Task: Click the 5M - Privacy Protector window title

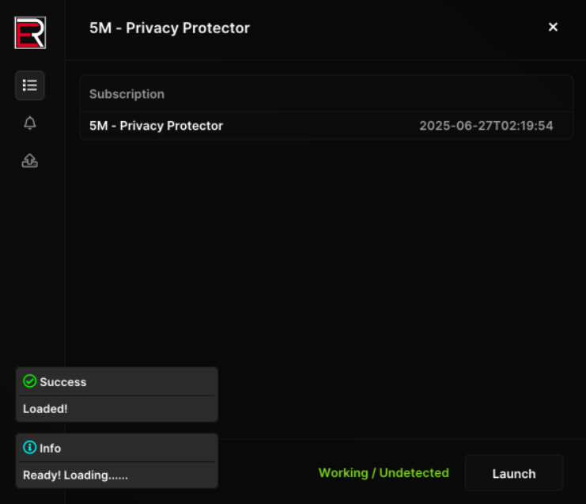Action: pos(169,28)
